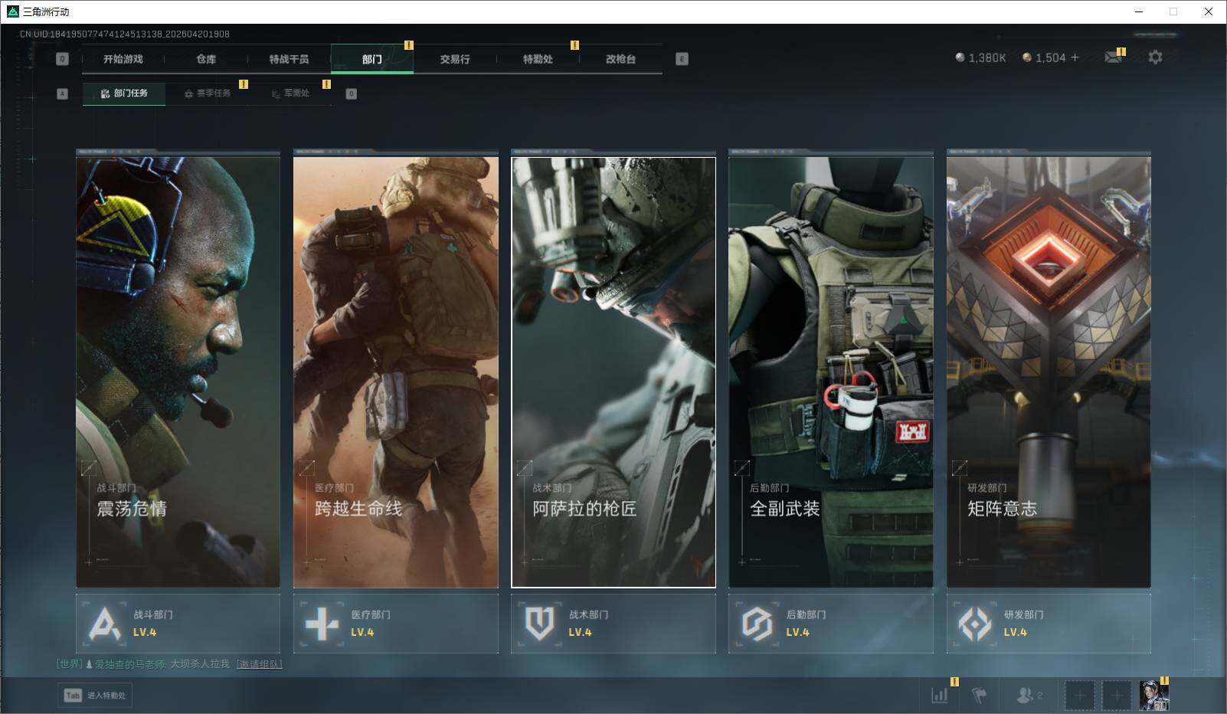Open the mail envelope icon
Screen dimensions: 1227x714
pos(1113,57)
